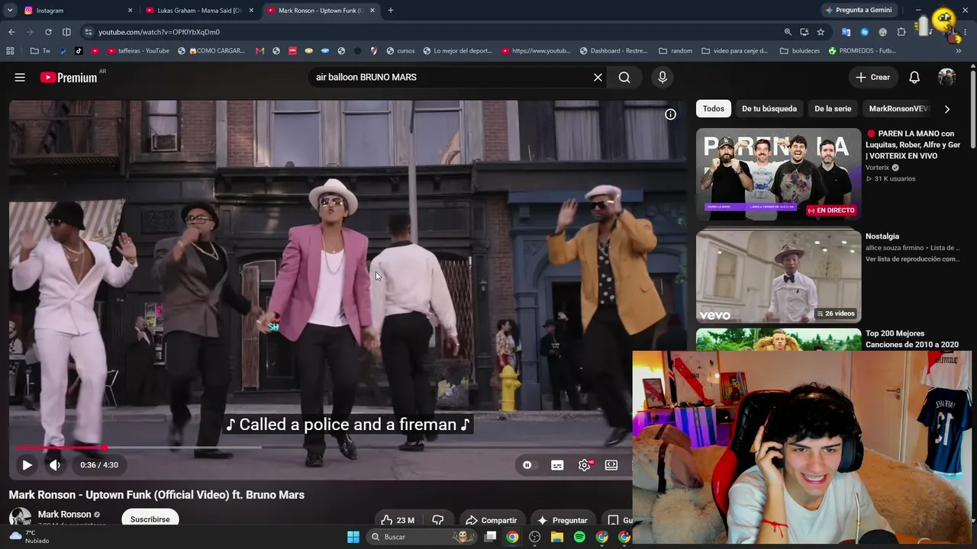This screenshot has width=977, height=549.
Task: Like the Uptown Funk video
Action: (397, 520)
